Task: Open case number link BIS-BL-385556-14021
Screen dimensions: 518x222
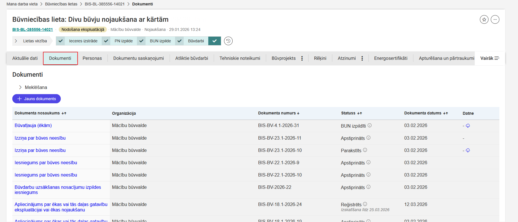Action: point(33,29)
